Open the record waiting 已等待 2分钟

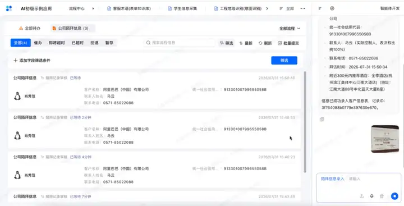pos(154,130)
